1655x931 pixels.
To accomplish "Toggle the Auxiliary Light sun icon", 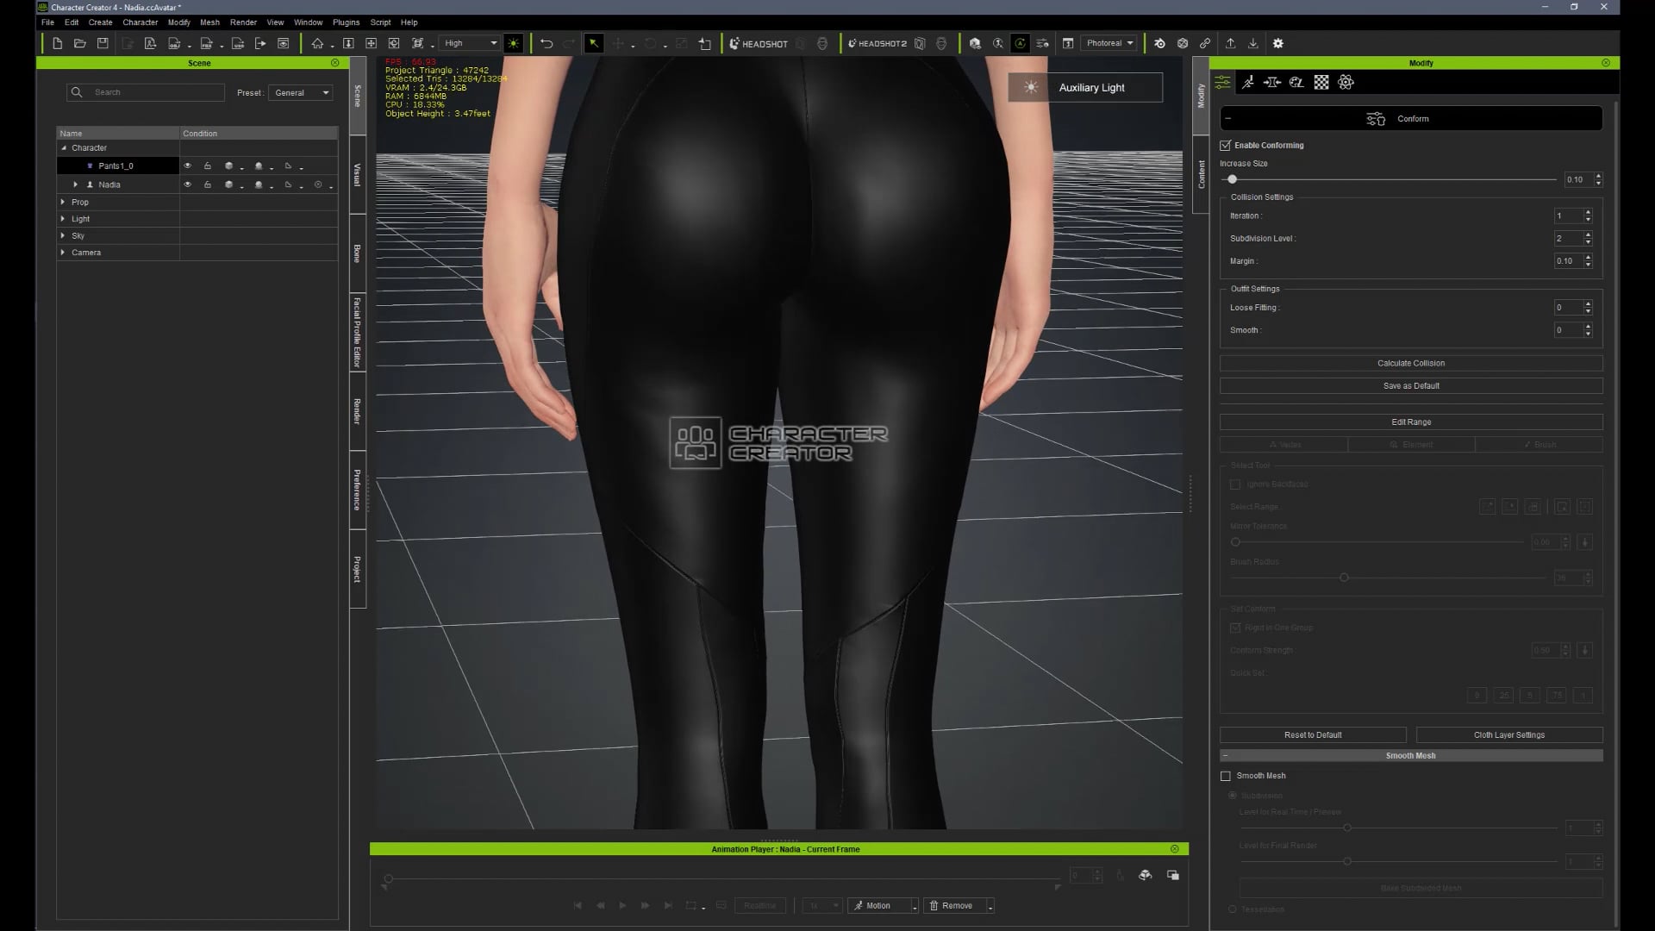I will tap(1030, 87).
